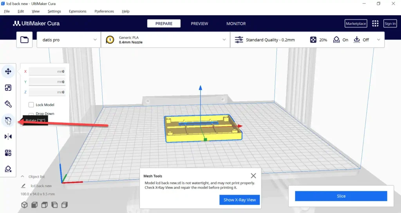Click the model size text 100.0 x 94.0 x 9.5 mm
Screen dimensions: 401x213
tap(38, 194)
